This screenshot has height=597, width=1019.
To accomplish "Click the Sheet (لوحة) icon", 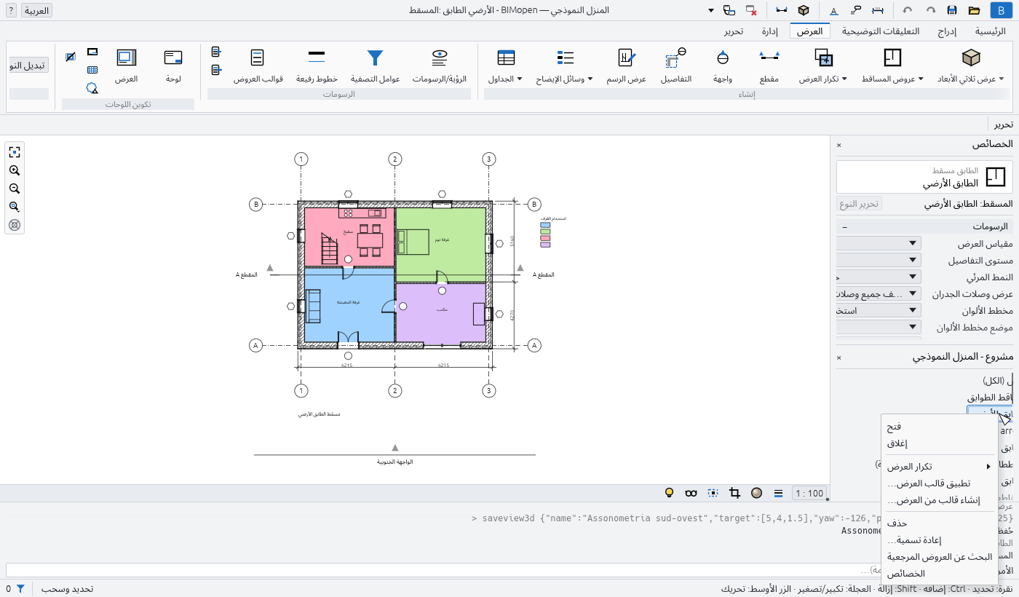I will [173, 58].
